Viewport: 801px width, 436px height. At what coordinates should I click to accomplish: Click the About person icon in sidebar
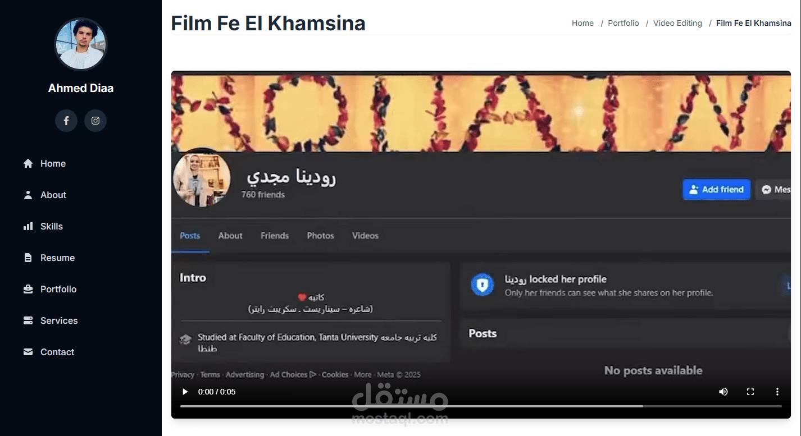(x=28, y=195)
